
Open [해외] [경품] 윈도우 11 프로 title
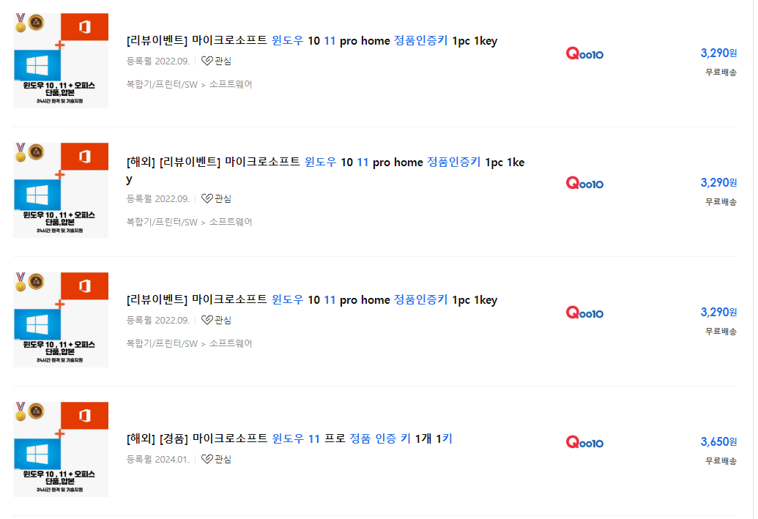tap(289, 438)
